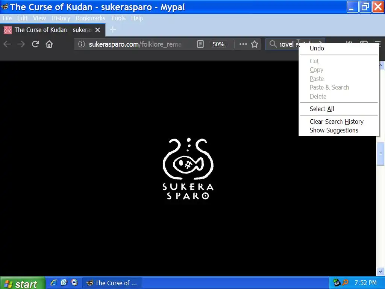The width and height of the screenshot is (385, 289).
Task: Click the Sukera Sparo logo
Action: 188,169
